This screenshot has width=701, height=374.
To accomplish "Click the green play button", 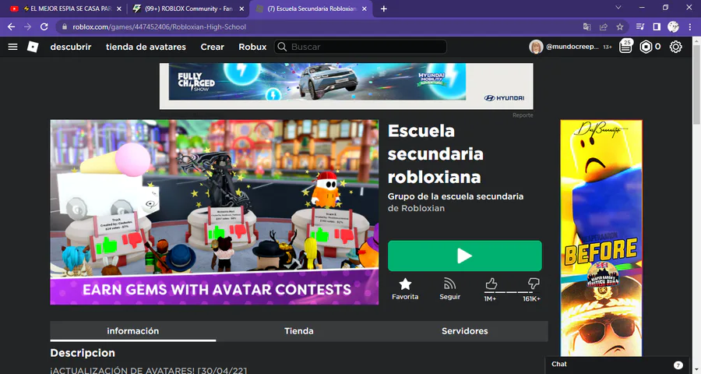I will coord(464,256).
